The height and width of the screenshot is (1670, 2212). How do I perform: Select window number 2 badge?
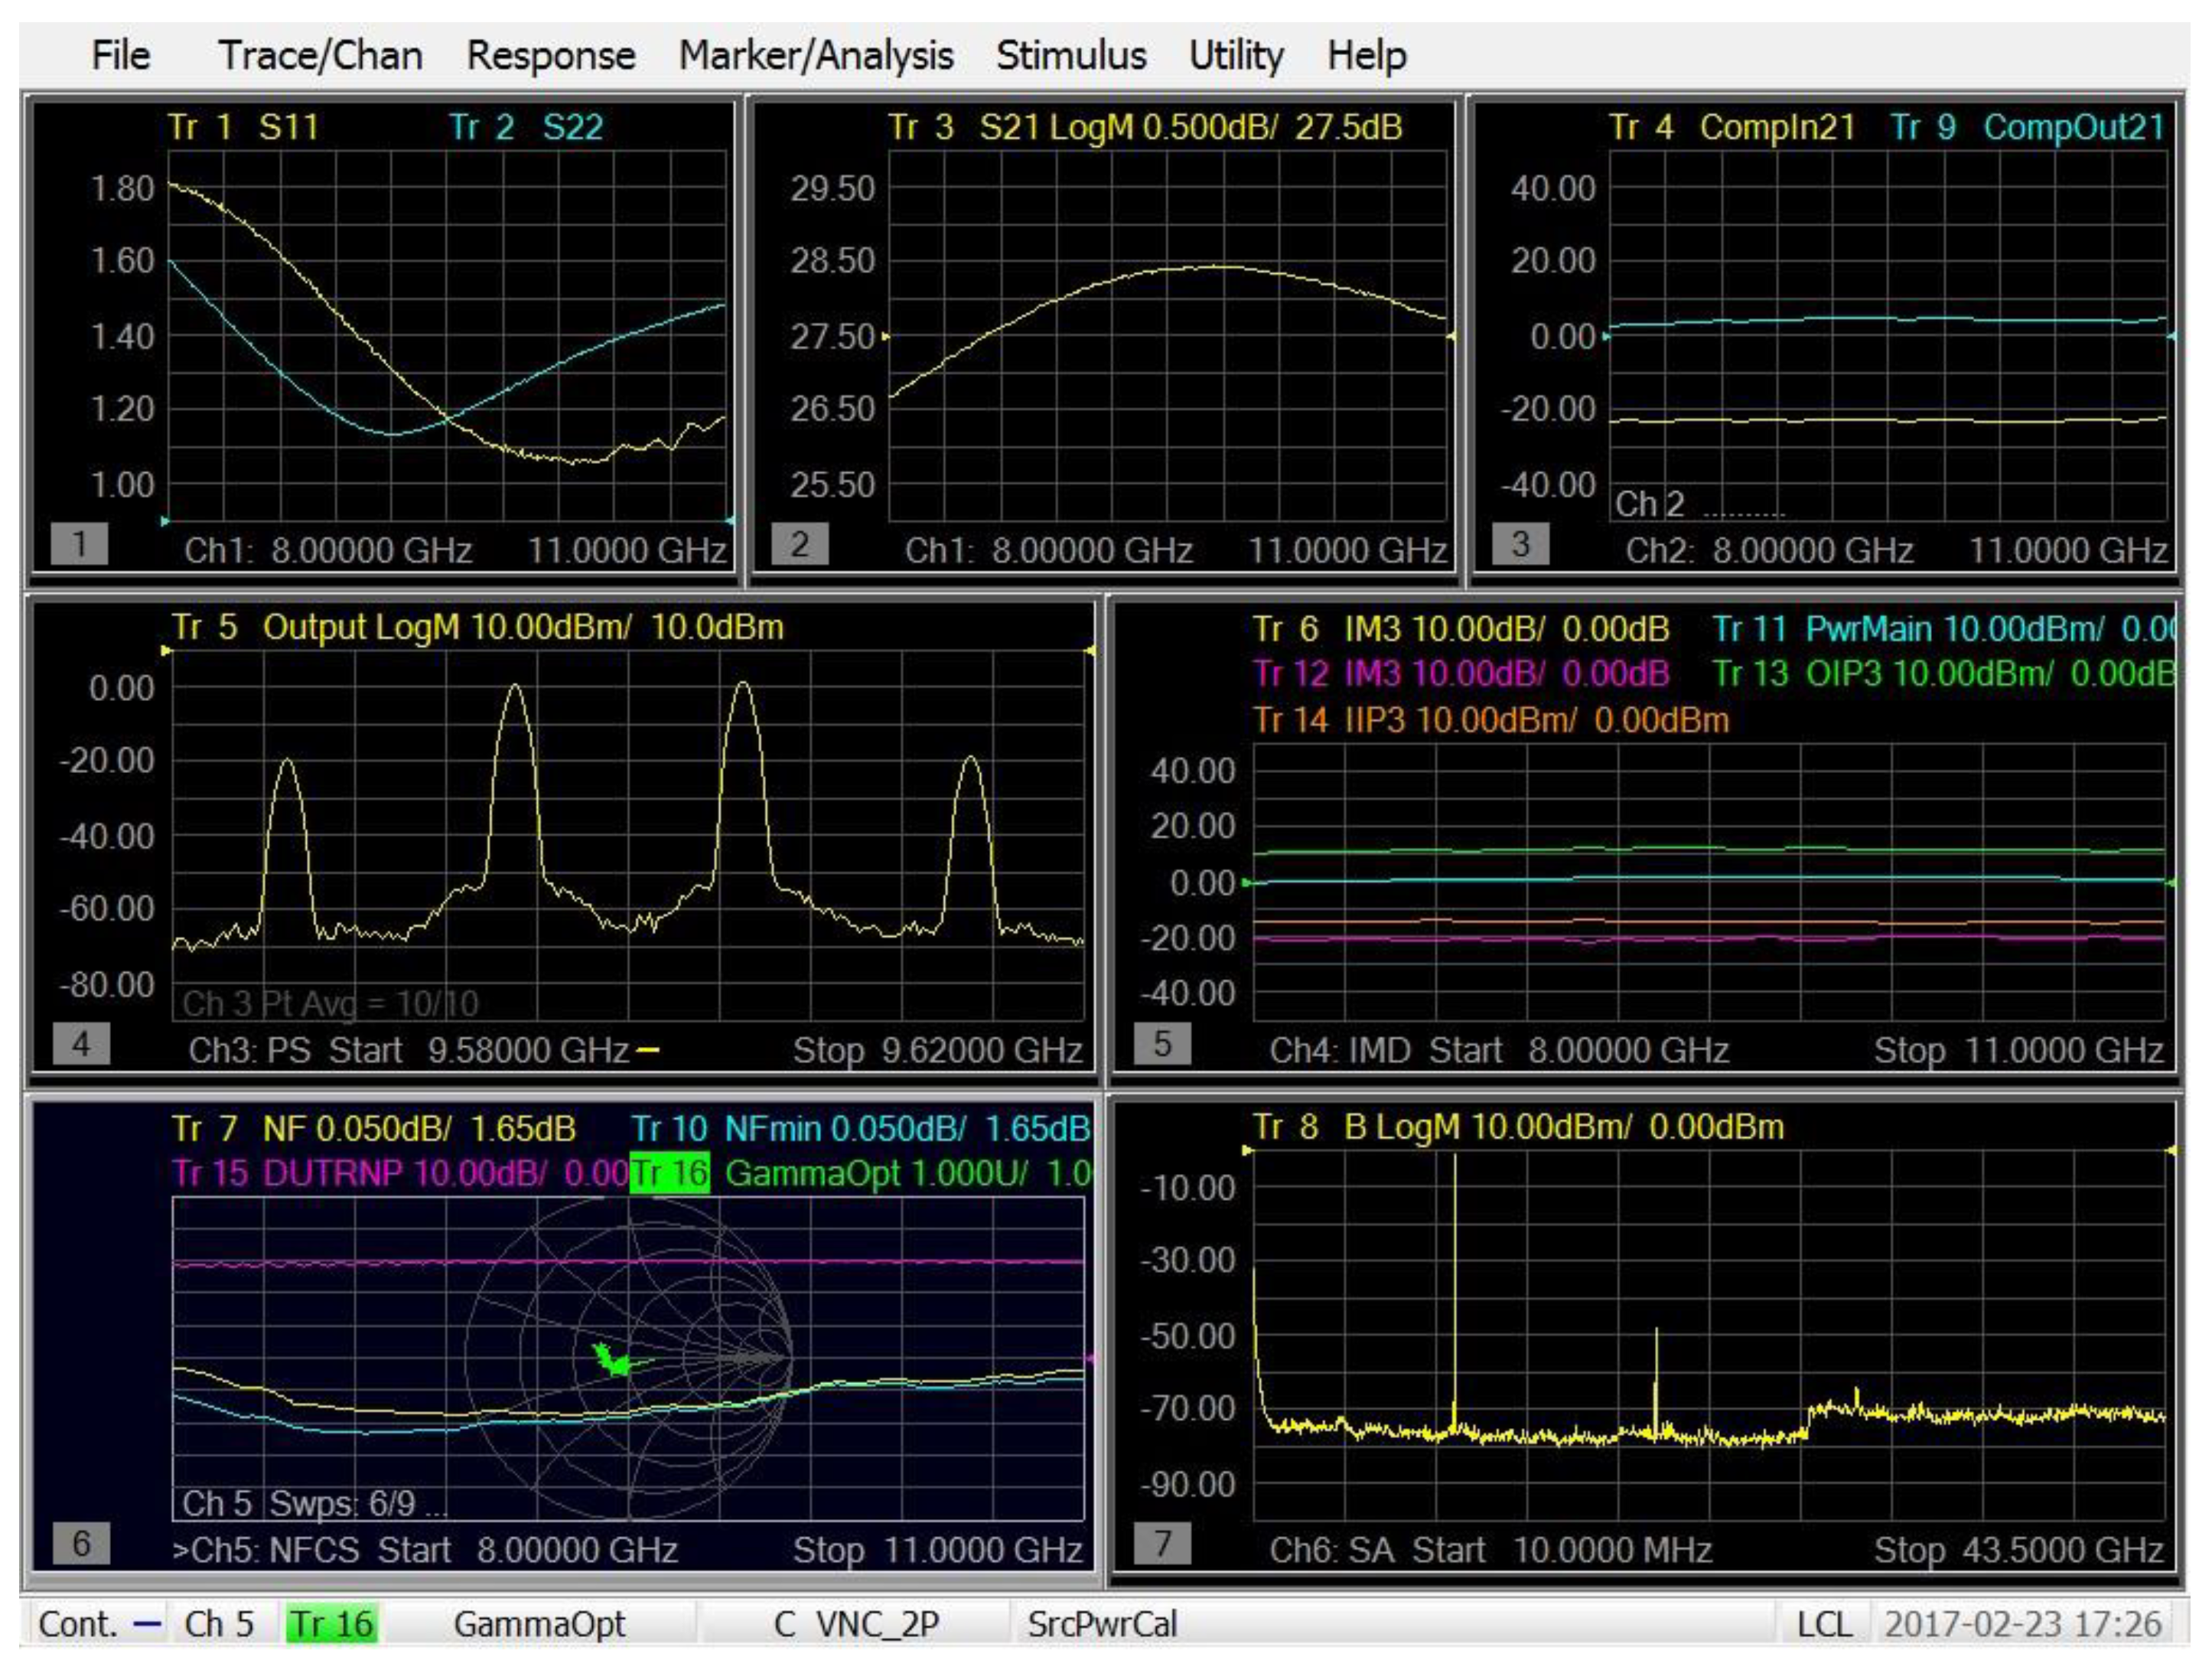[799, 544]
